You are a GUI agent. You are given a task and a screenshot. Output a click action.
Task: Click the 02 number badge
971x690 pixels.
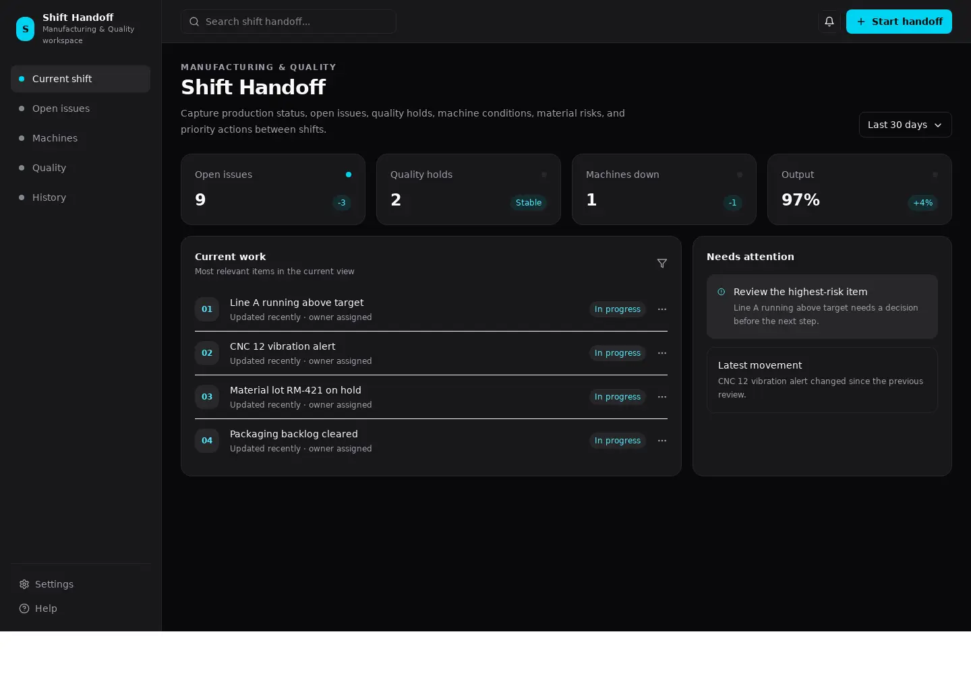[207, 353]
